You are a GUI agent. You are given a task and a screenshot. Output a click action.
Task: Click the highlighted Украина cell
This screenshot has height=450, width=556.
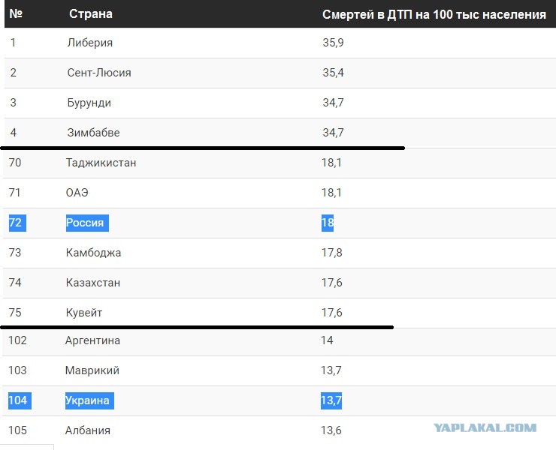tap(89, 400)
